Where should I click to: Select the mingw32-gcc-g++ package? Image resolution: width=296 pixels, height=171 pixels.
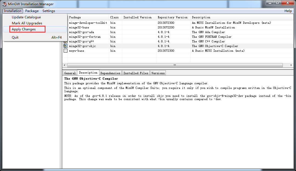81,42
